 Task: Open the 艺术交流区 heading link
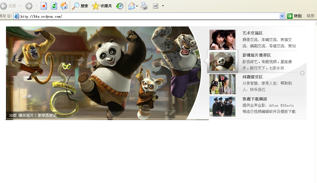click(252, 33)
